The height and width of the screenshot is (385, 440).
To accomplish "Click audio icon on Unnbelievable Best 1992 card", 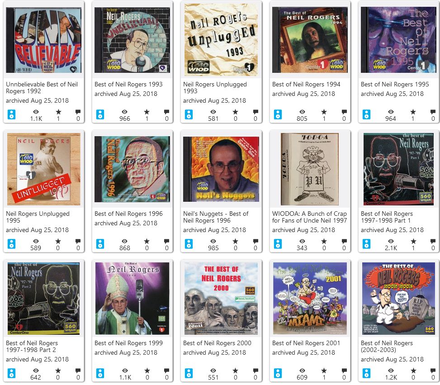I will pos(11,114).
